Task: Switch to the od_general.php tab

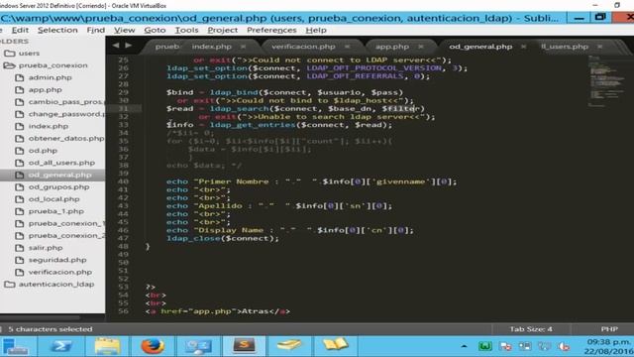Action: point(480,47)
